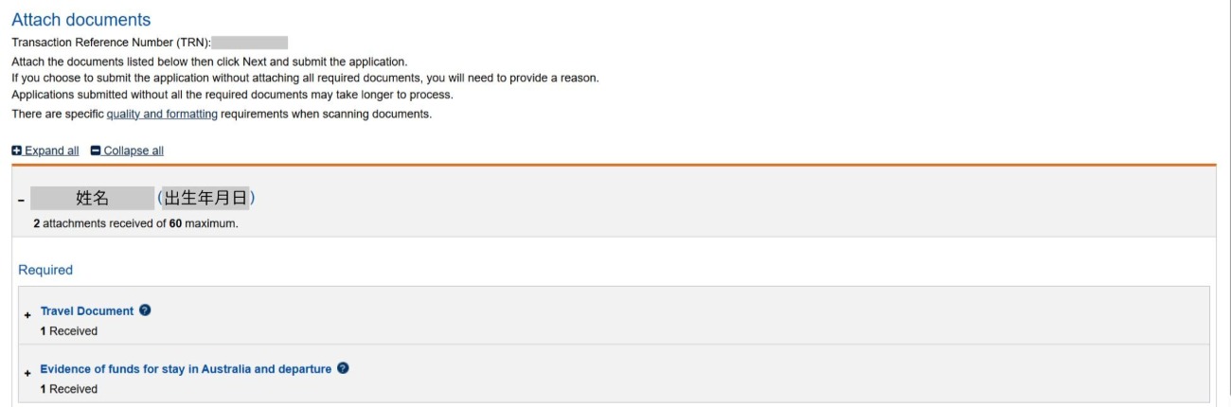Viewport: 1231px width, 407px height.
Task: Click the plus icon beside Expand all
Action: (x=17, y=150)
